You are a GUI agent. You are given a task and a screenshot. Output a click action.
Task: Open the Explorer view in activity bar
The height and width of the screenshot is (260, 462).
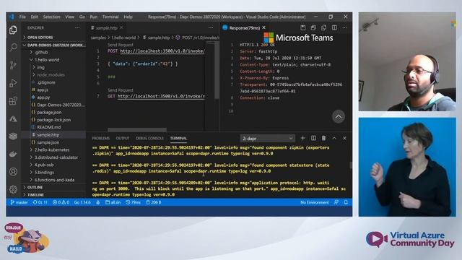[13, 30]
